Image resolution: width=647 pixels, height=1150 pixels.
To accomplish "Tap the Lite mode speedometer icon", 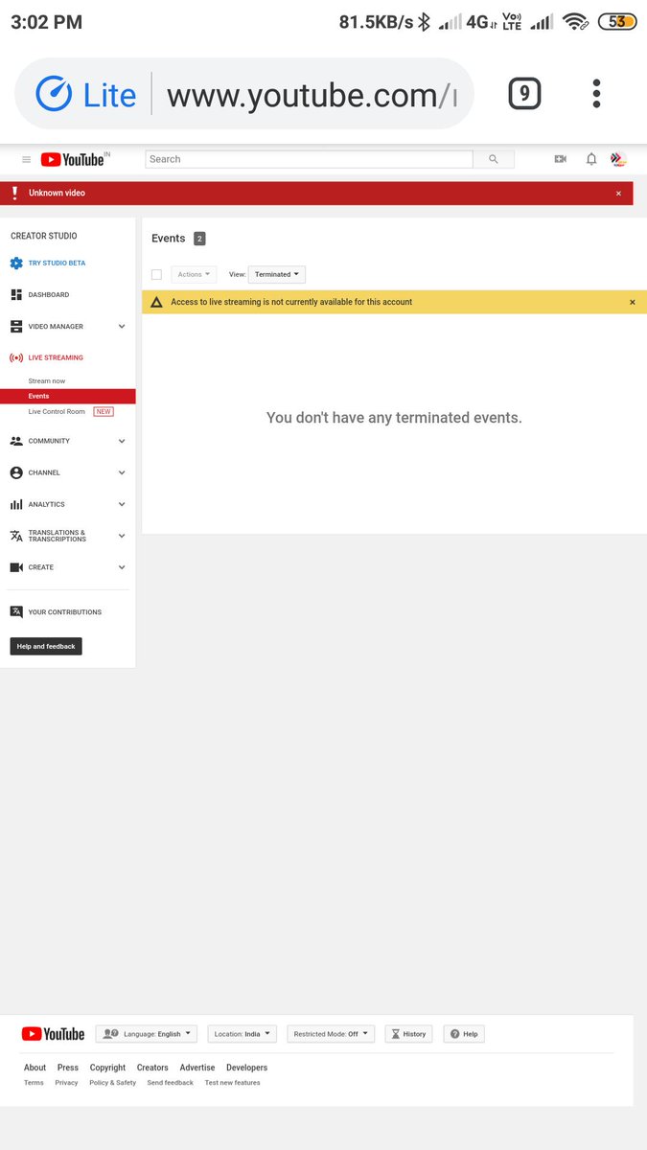I will [54, 94].
